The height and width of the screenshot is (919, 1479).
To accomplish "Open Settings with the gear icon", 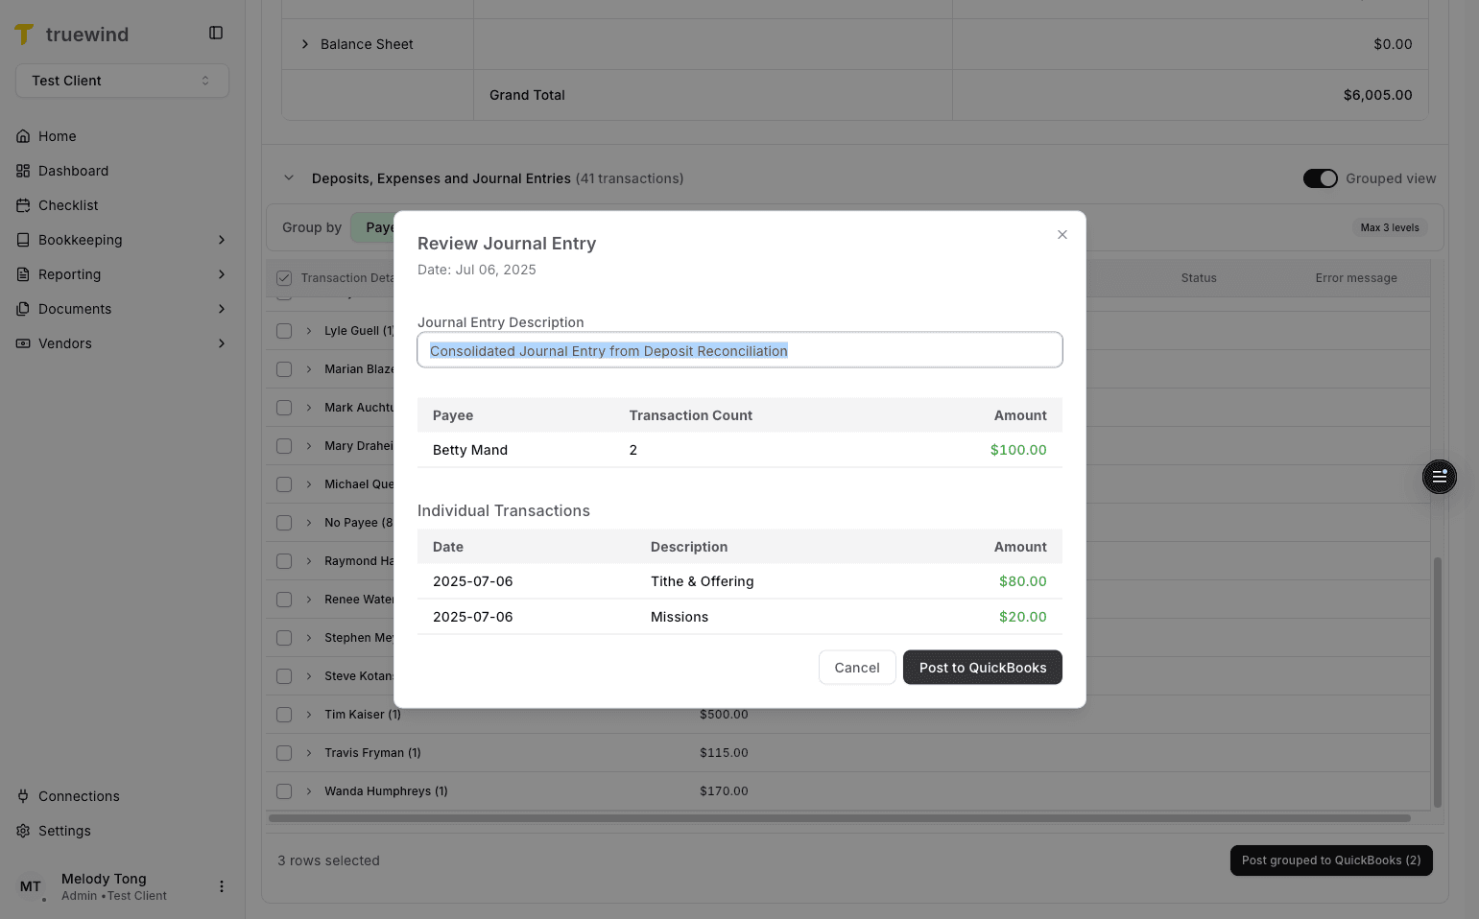I will 22,830.
